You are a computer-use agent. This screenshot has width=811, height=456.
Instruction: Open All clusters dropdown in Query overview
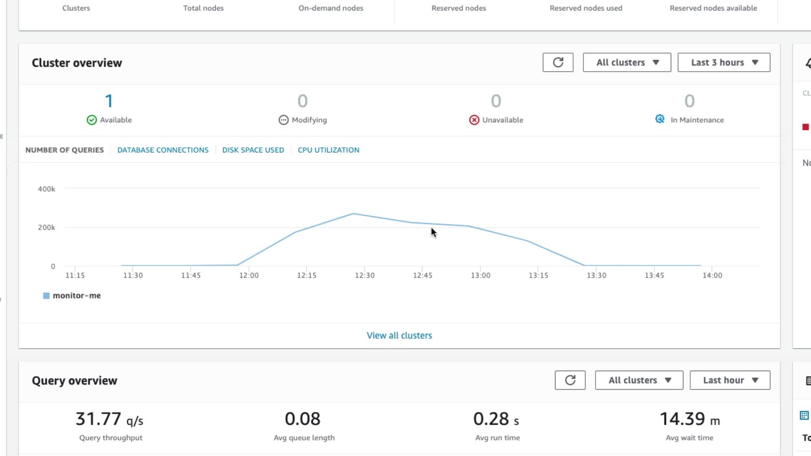click(x=639, y=380)
